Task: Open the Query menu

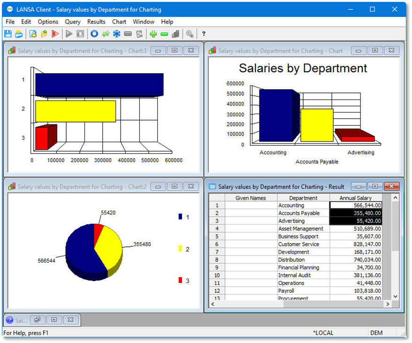Action: pos(73,22)
